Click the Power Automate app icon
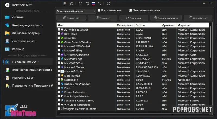The height and width of the screenshot is (119, 217). click(62, 92)
